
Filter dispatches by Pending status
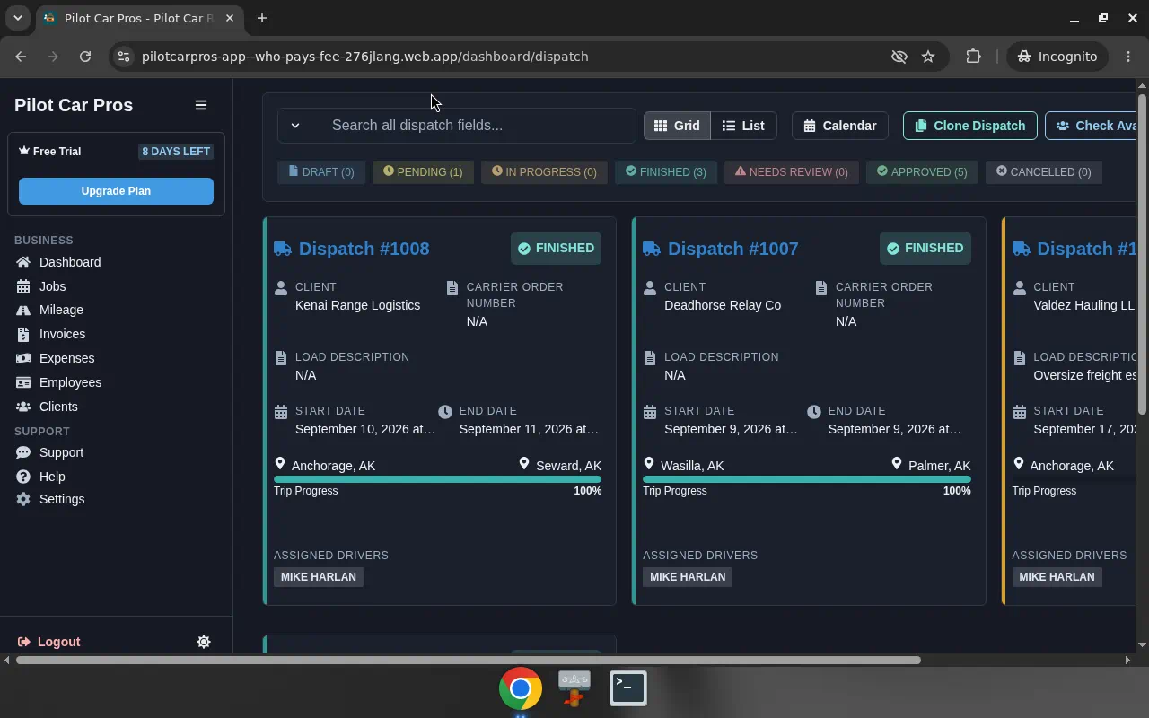pyautogui.click(x=423, y=171)
